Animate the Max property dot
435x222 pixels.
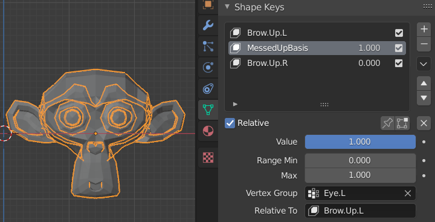424,175
